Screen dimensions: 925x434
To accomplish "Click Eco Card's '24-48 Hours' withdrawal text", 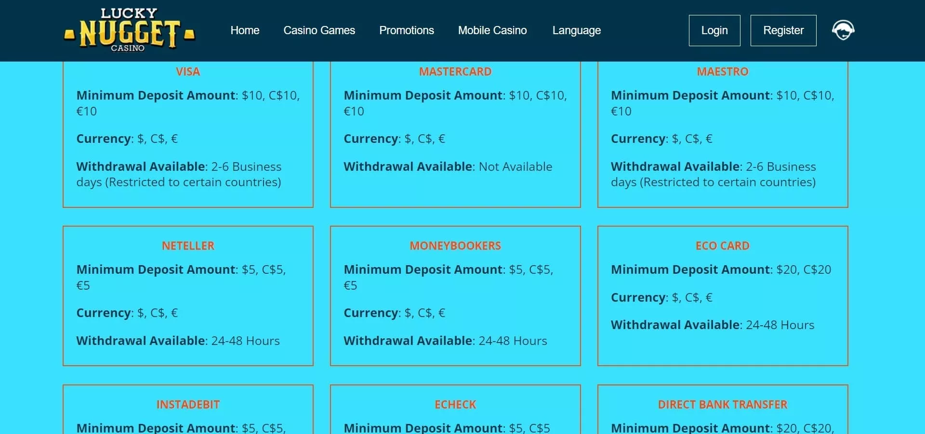I will pos(780,325).
